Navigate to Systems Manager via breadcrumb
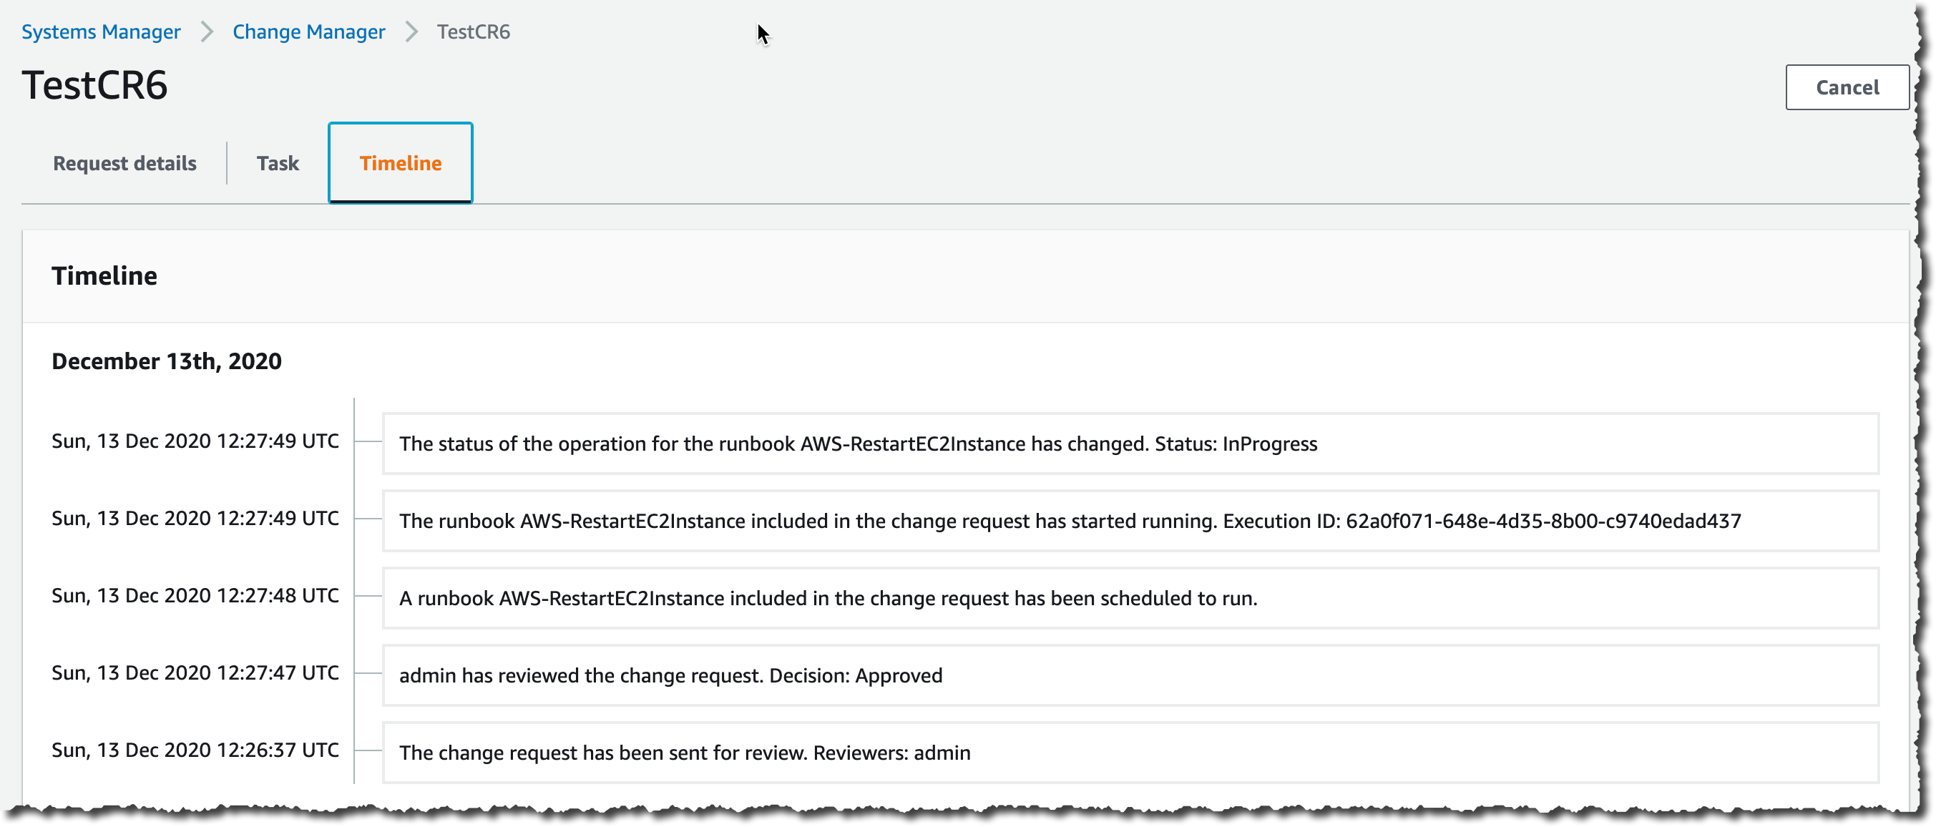1936x827 pixels. [x=101, y=31]
